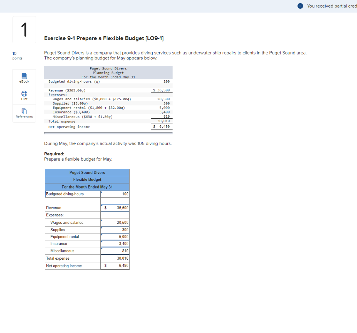Click the question number 1 box
The width and height of the screenshot is (357, 333).
click(x=24, y=30)
